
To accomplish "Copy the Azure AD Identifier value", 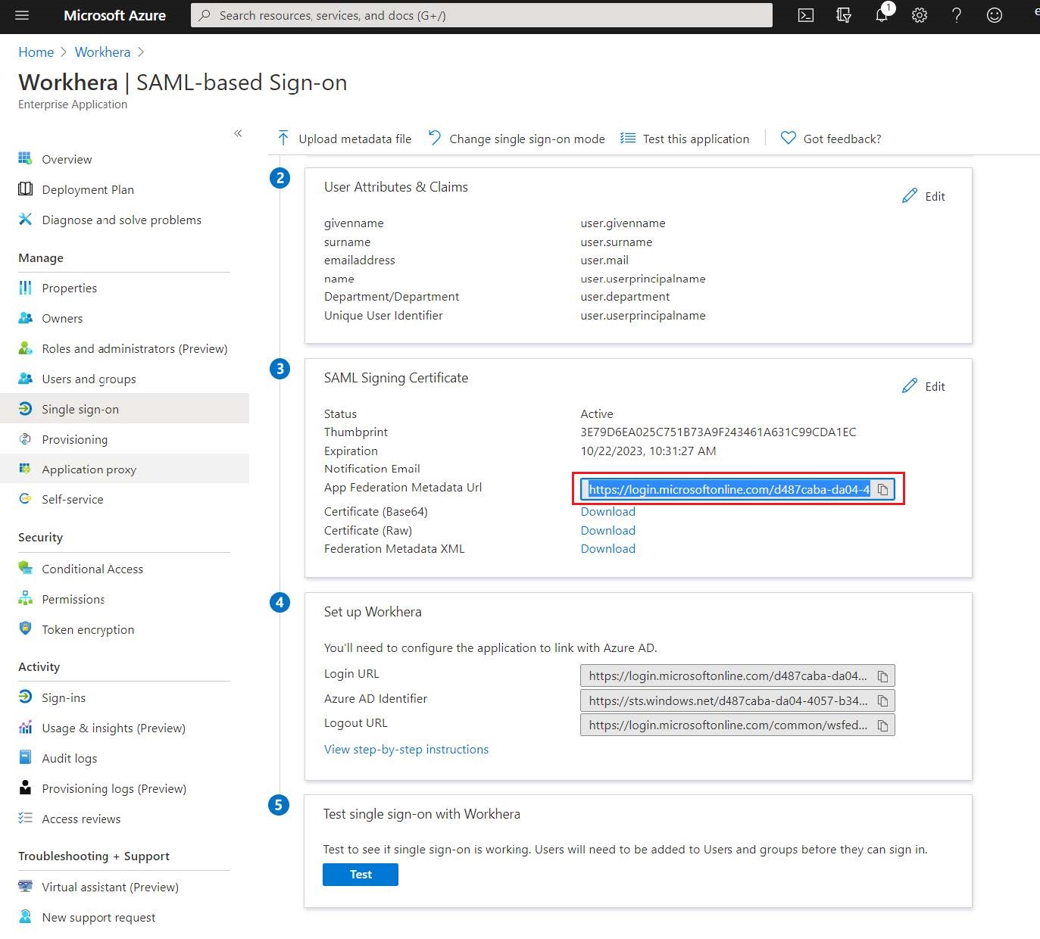I will (882, 700).
